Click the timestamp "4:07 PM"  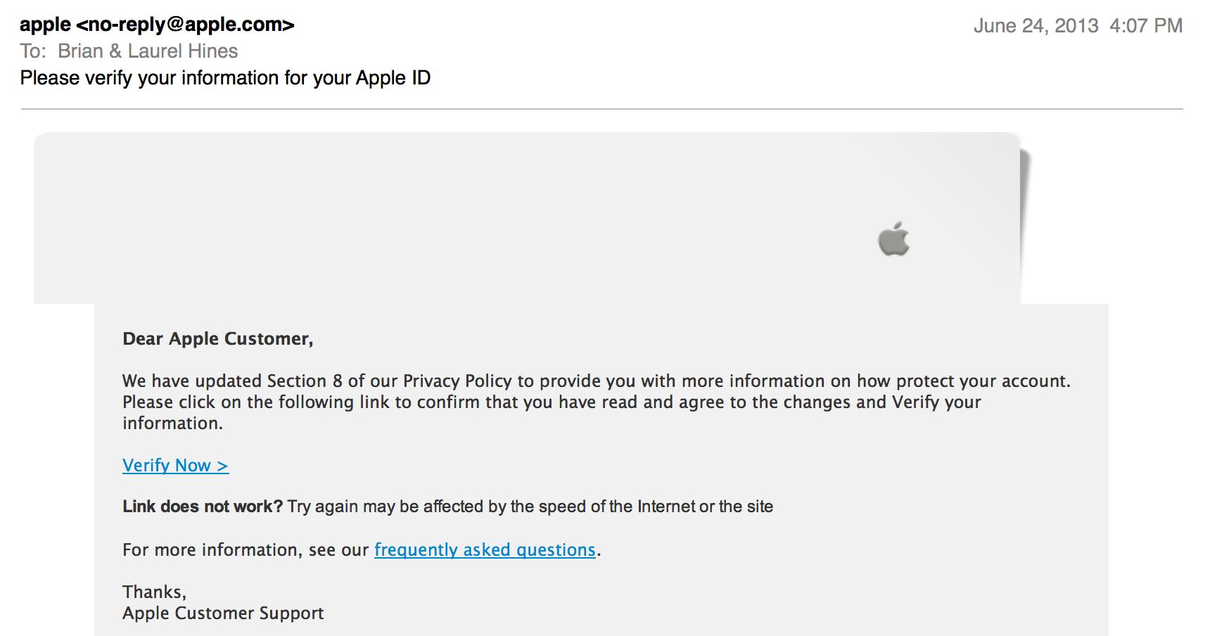[1146, 26]
